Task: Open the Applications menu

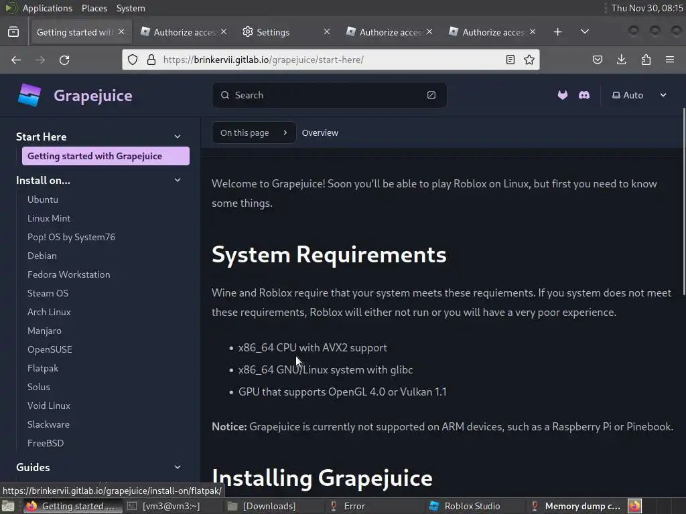Action: [x=48, y=8]
